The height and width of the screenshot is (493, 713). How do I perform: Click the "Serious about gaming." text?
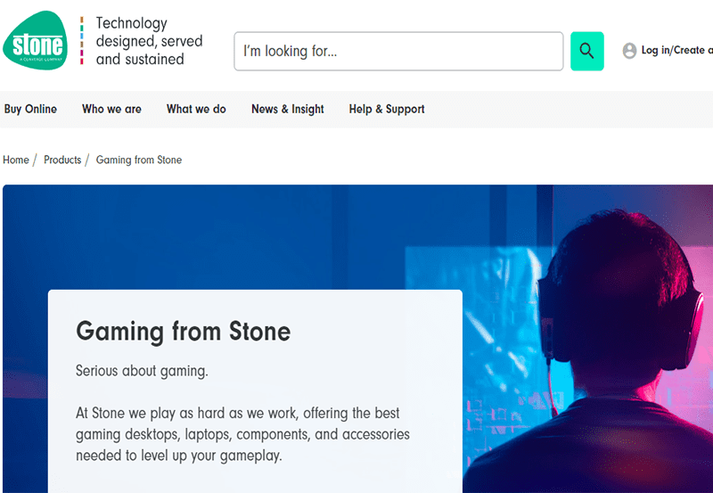tap(142, 371)
